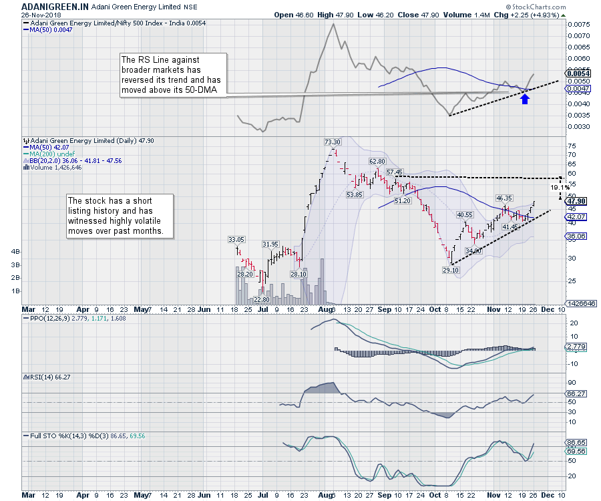Click the 31.95 price label
This screenshot has height=501, width=601.
270,244
